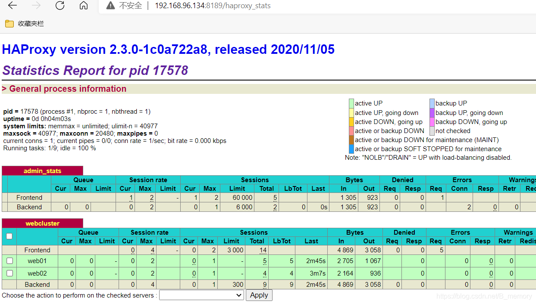Click the webcluster Frontend row label
The image size is (536, 304).
tap(37, 250)
